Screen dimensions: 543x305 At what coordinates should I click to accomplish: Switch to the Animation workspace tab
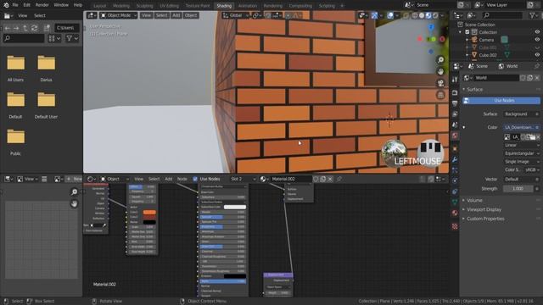point(248,6)
